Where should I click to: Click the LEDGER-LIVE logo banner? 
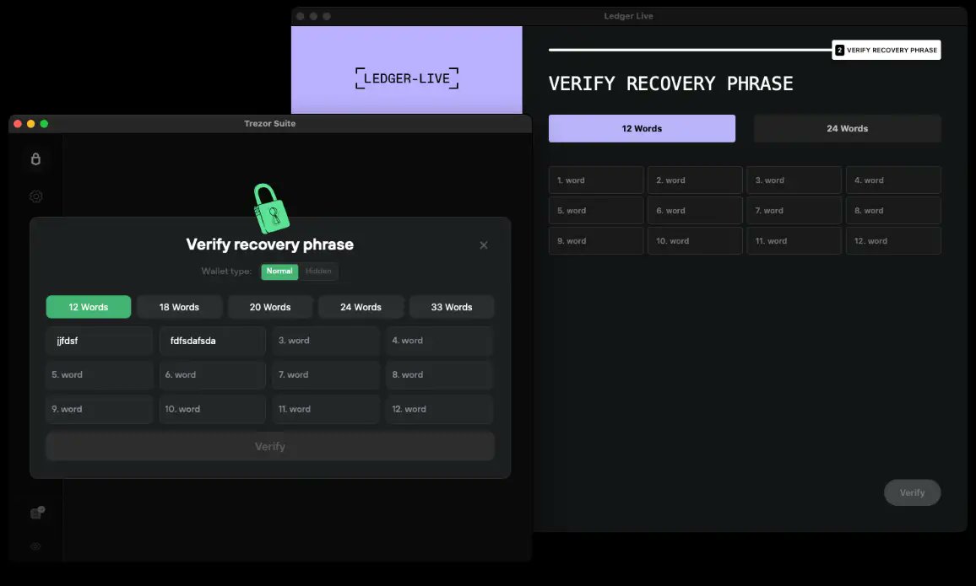tap(407, 78)
